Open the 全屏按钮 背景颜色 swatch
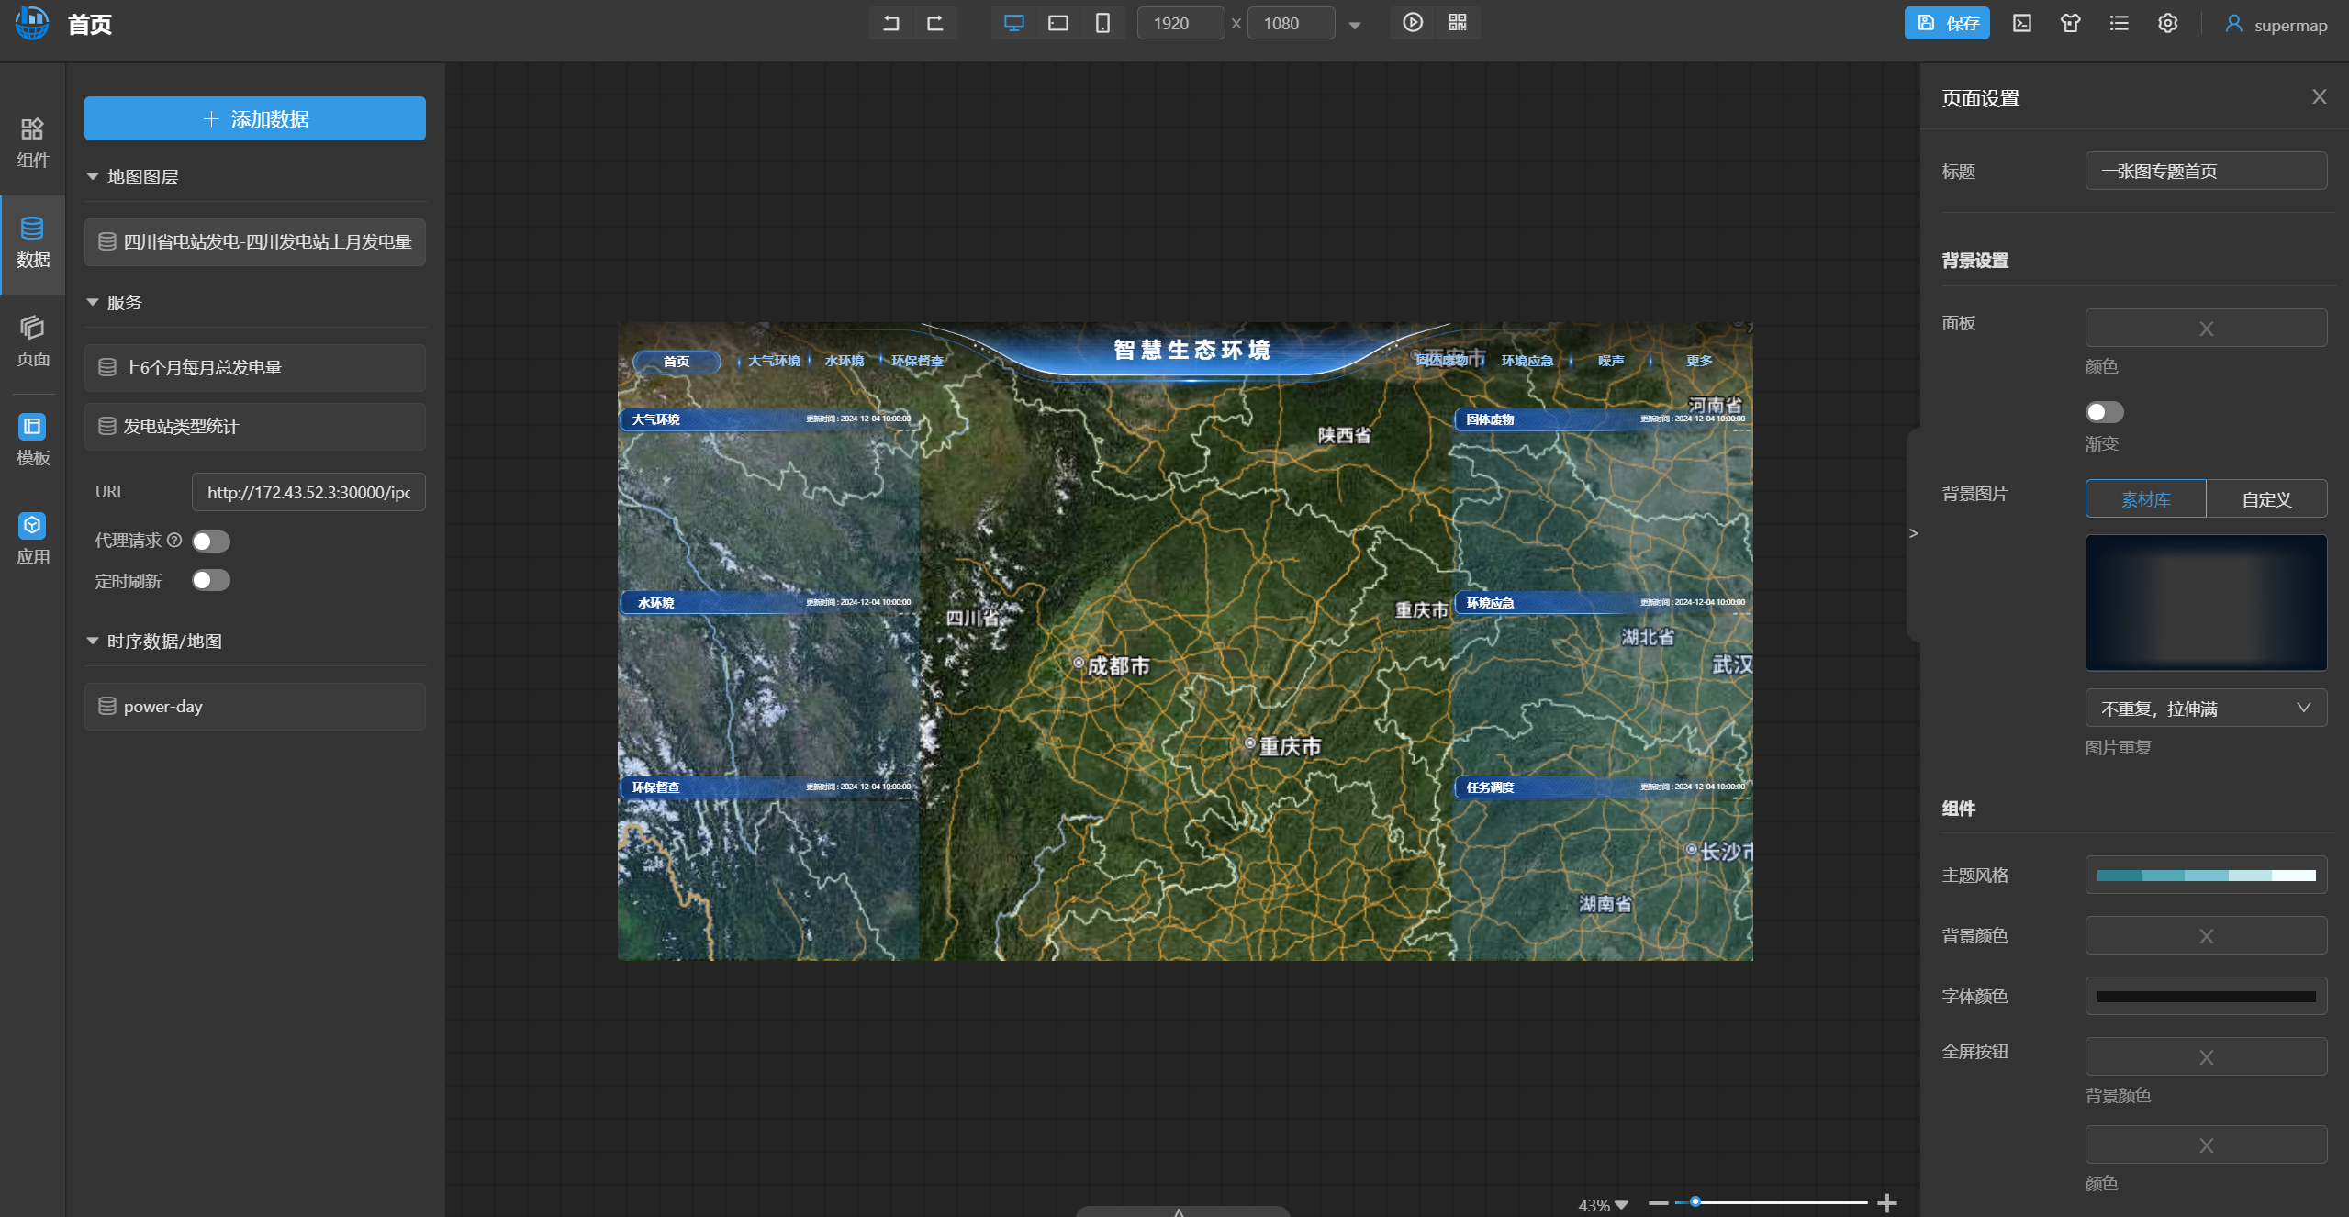Image resolution: width=2349 pixels, height=1217 pixels. pyautogui.click(x=2205, y=1056)
